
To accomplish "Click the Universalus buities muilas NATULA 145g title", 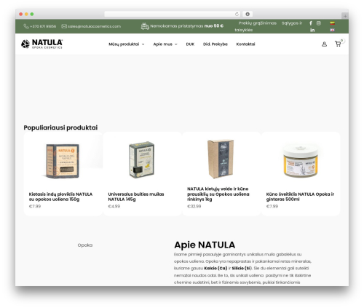I will (136, 197).
